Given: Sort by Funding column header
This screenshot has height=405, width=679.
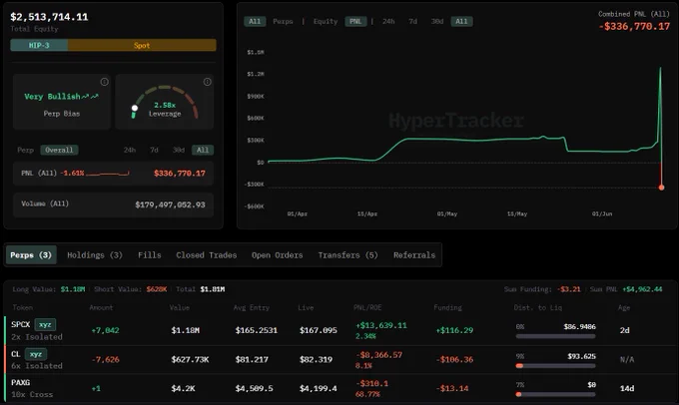Looking at the screenshot, I should (x=447, y=307).
